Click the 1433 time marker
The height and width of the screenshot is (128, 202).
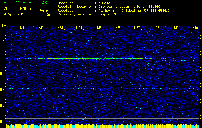pos(60,28)
